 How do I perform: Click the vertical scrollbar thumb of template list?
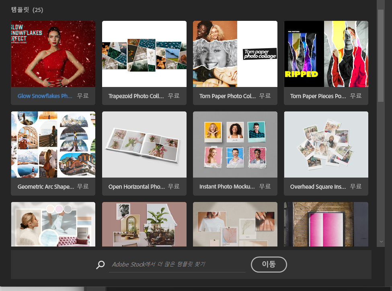point(381,56)
